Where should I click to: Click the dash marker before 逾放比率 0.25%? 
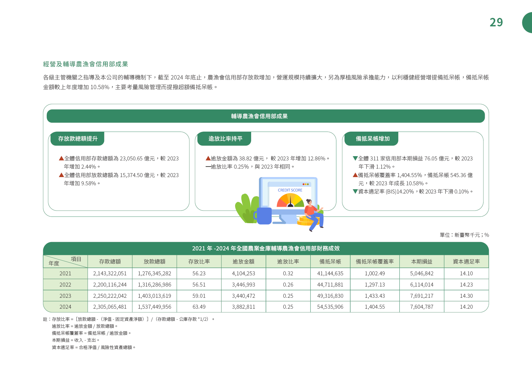[208, 166]
